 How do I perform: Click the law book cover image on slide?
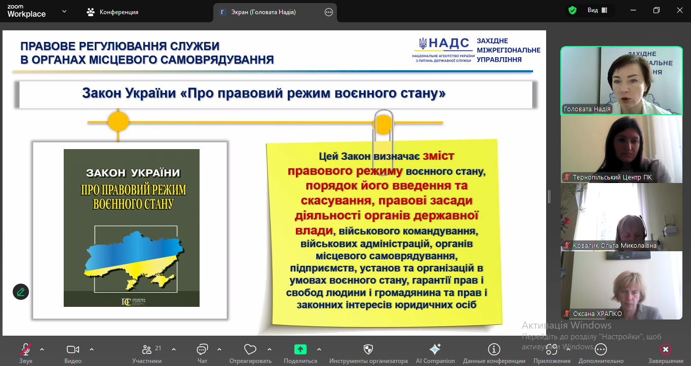(132, 227)
